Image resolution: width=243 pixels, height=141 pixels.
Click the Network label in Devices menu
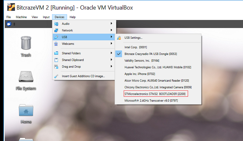point(67,30)
